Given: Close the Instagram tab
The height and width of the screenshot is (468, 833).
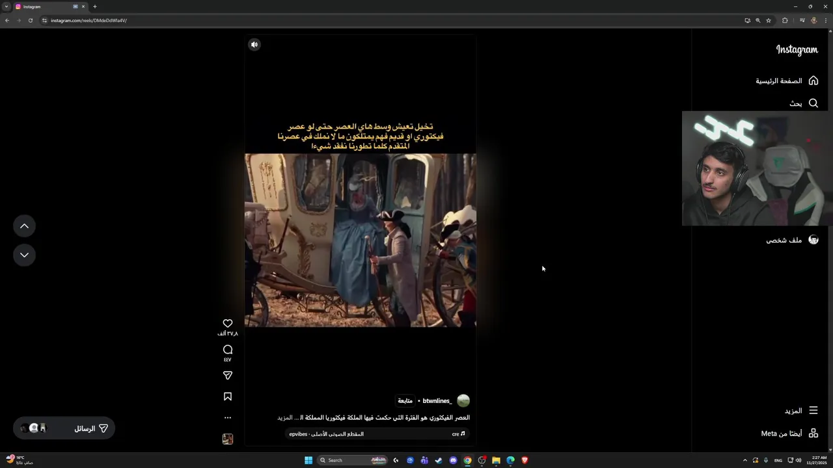Looking at the screenshot, I should pos(83,6).
